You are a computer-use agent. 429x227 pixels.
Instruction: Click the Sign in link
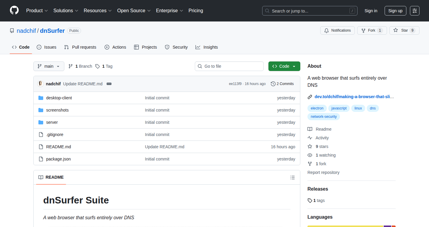(x=371, y=11)
